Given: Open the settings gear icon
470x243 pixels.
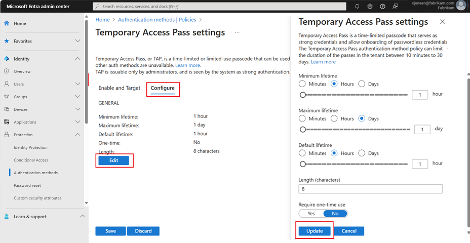Looking at the screenshot, I should [x=370, y=7].
